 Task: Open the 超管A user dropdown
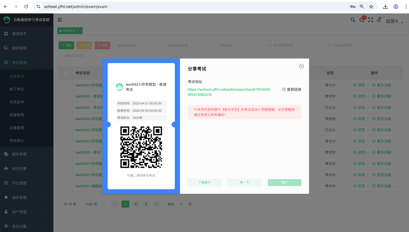tap(394, 21)
